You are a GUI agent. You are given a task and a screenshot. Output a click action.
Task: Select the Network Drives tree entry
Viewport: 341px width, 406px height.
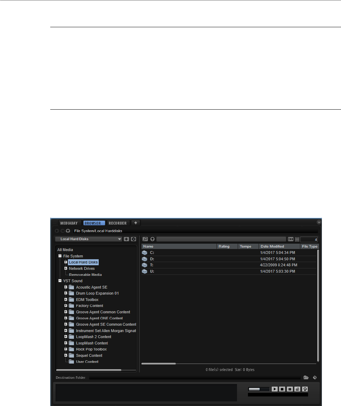point(82,268)
